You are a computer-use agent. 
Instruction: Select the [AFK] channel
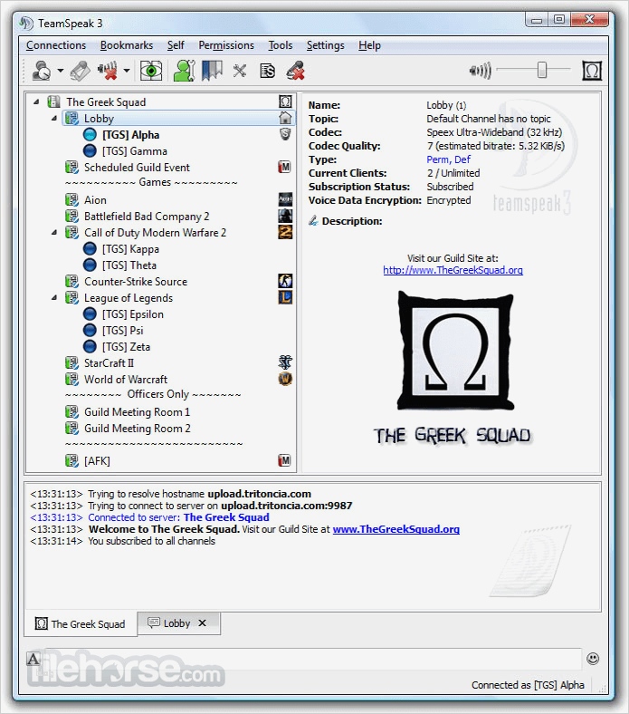pos(97,461)
